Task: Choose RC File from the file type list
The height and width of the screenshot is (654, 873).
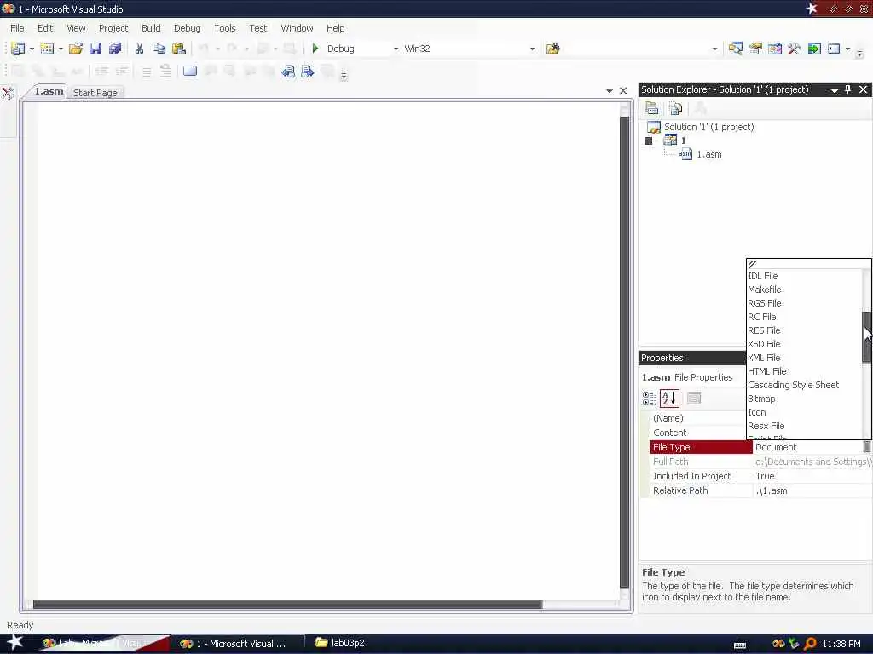Action: coord(804,317)
